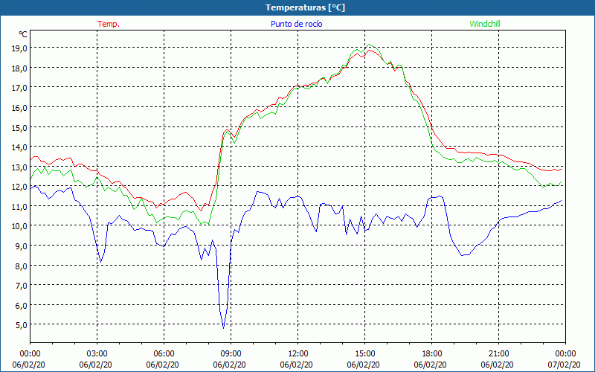Image resolution: width=595 pixels, height=372 pixels.
Task: Click the 8,0 y-axis value
Action: pyautogui.click(x=22, y=266)
